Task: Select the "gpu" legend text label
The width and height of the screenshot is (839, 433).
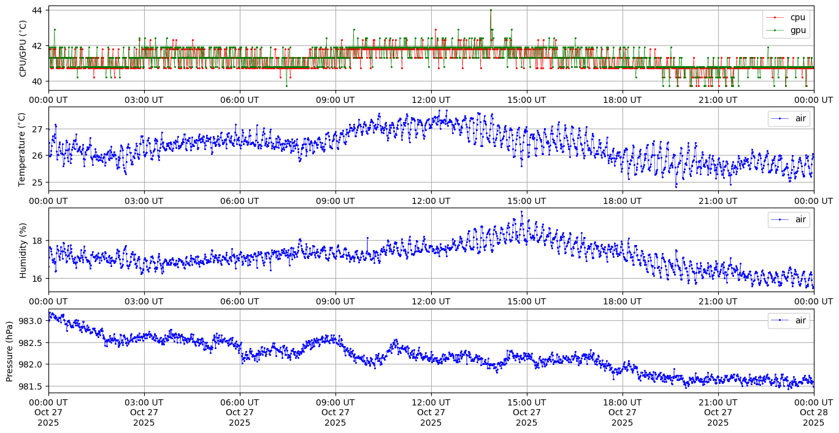Action: [x=798, y=30]
